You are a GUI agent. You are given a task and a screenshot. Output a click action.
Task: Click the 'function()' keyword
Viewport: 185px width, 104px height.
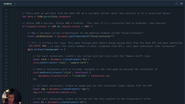(82, 73)
